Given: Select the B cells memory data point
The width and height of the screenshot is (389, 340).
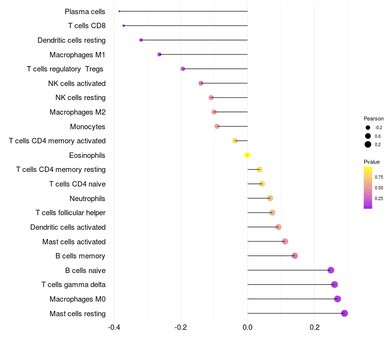Looking at the screenshot, I should pyautogui.click(x=295, y=256).
